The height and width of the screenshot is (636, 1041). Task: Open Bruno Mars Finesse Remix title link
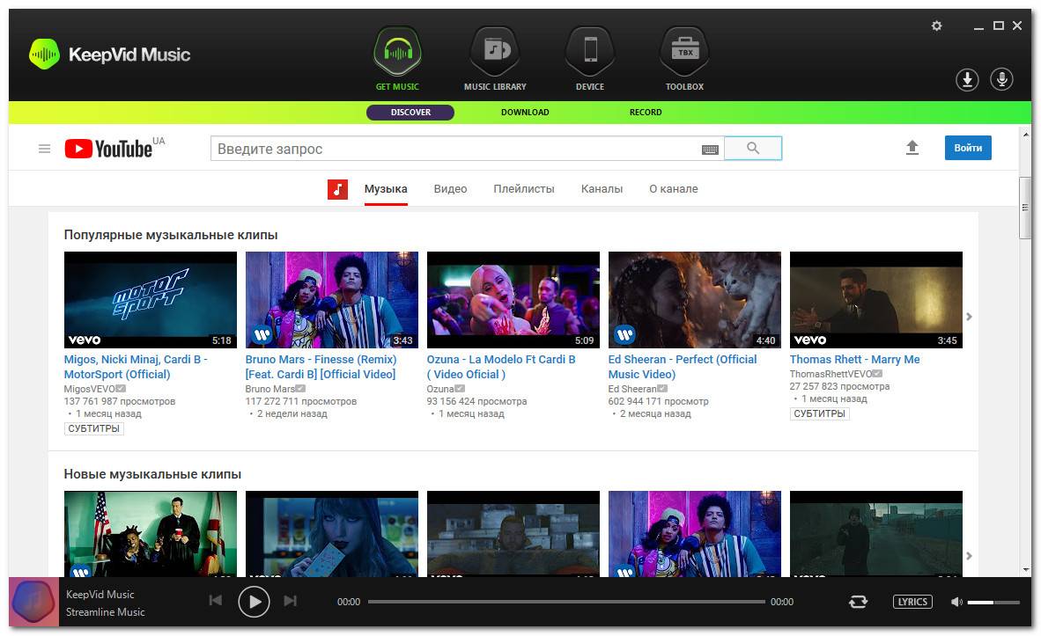point(321,367)
